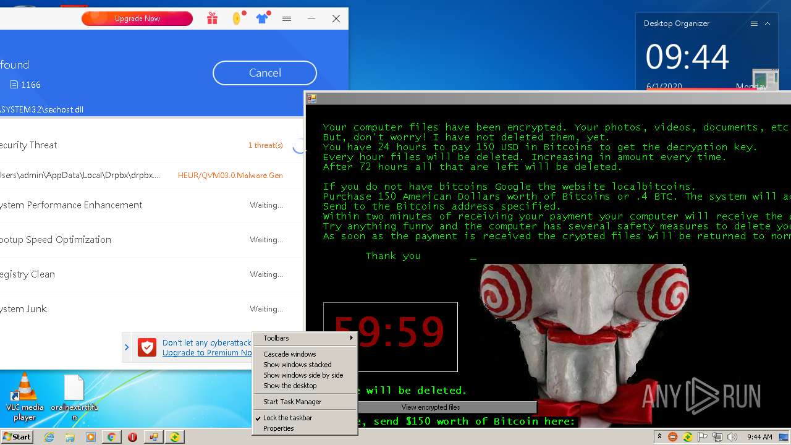The height and width of the screenshot is (445, 791).
Task: Click the scan spinner beside 1 threat(s)
Action: click(x=299, y=146)
